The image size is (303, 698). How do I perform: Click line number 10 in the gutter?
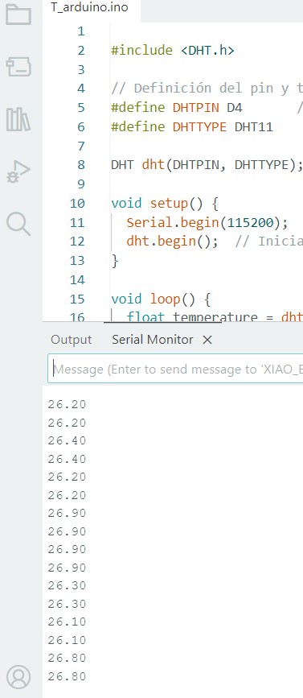pos(77,204)
